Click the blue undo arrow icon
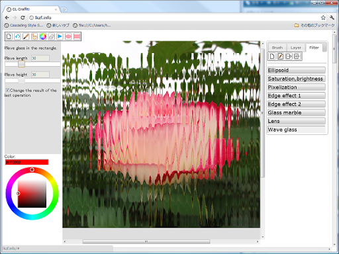Viewport: 339px width, 254px height. coord(17,36)
